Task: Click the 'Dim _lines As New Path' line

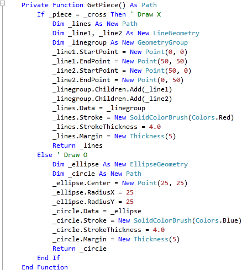Action: coord(95,24)
